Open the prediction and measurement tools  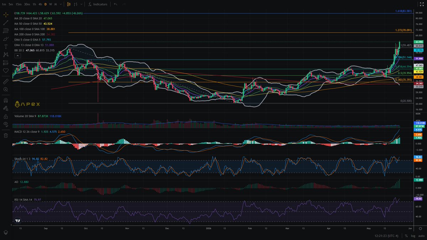click(x=5, y=63)
